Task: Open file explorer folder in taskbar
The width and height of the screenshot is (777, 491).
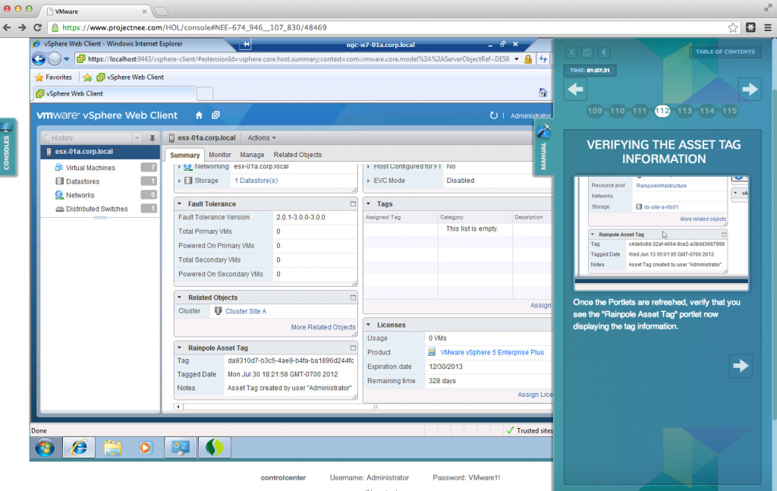Action: click(x=112, y=448)
